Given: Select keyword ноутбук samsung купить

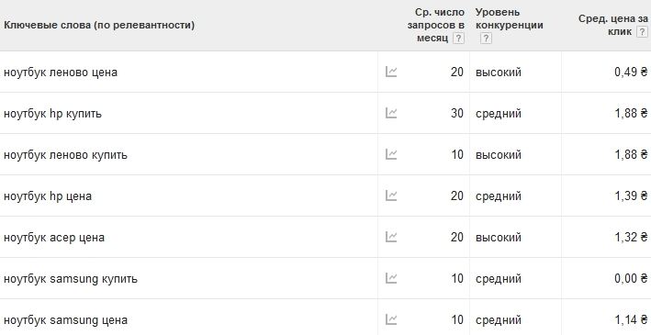Looking at the screenshot, I should point(71,278).
